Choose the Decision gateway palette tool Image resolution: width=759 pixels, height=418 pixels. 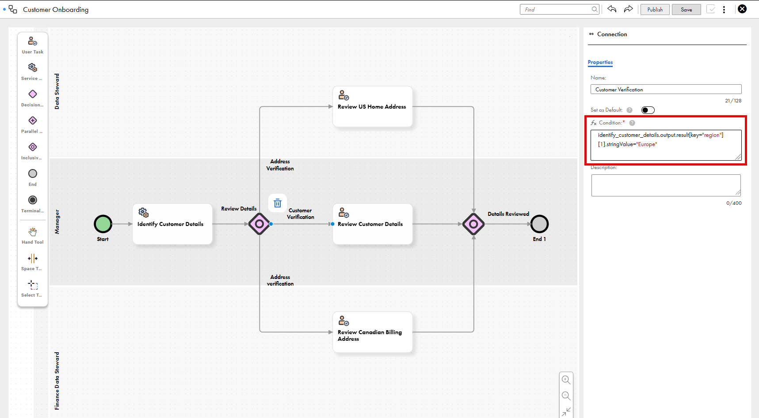coord(33,98)
